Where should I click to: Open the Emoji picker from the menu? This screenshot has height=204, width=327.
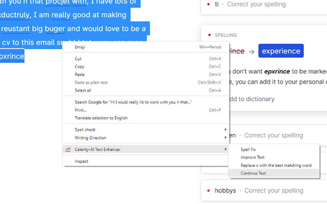click(80, 47)
